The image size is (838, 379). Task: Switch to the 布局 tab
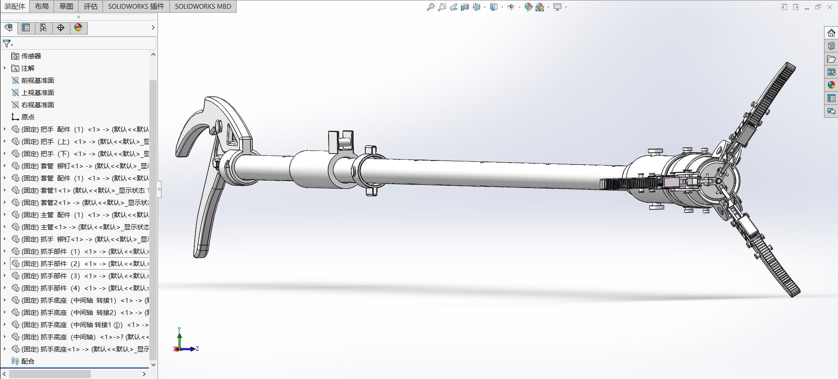point(42,6)
